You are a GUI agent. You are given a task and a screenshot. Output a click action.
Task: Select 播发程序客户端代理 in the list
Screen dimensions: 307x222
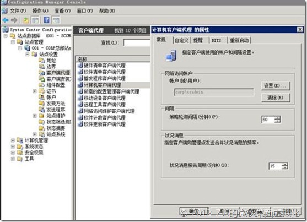pyautogui.click(x=105, y=79)
